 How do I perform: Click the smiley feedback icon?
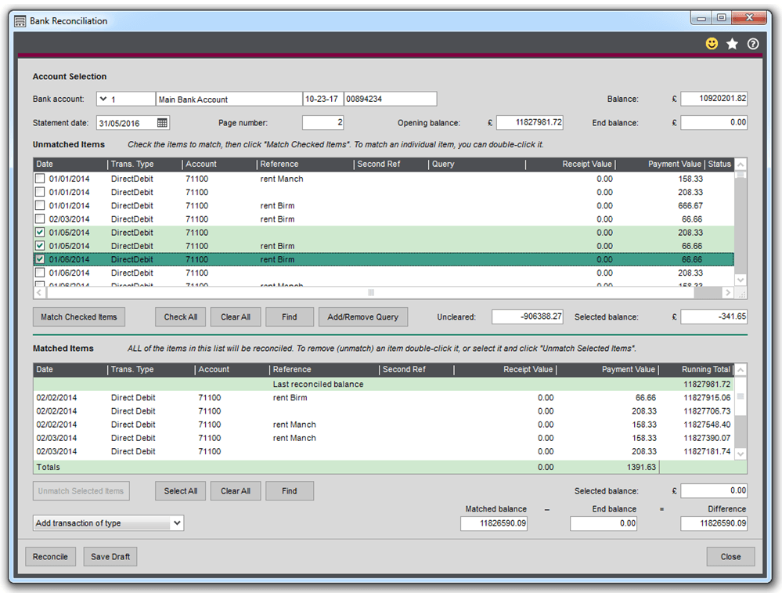coord(712,44)
